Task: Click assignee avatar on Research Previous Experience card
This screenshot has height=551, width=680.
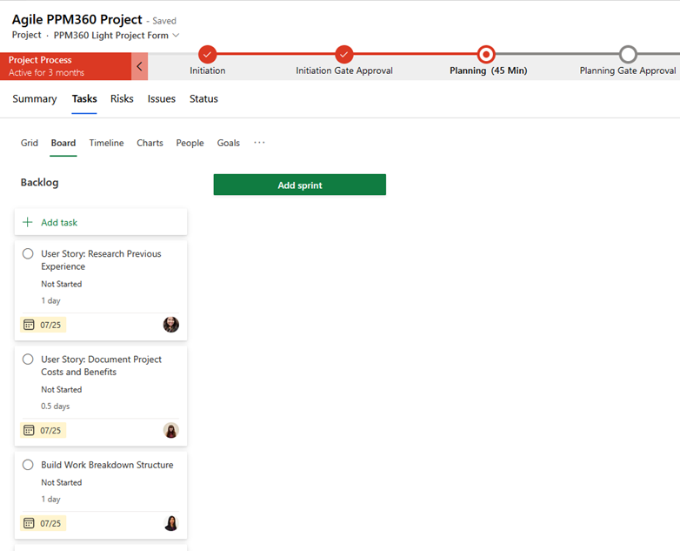Action: (x=170, y=325)
